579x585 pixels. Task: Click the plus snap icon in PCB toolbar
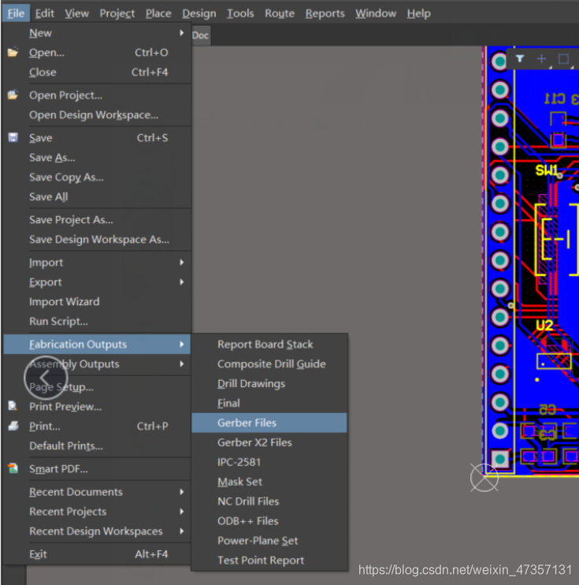541,58
